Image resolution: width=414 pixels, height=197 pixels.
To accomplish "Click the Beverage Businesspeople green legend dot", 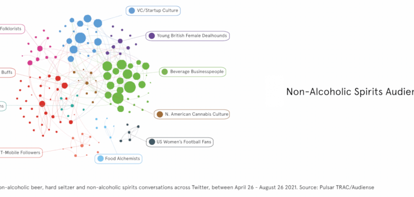I will tap(164, 72).
